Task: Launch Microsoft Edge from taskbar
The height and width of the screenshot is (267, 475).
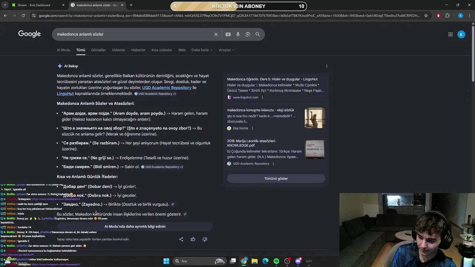Action: pyautogui.click(x=265, y=261)
